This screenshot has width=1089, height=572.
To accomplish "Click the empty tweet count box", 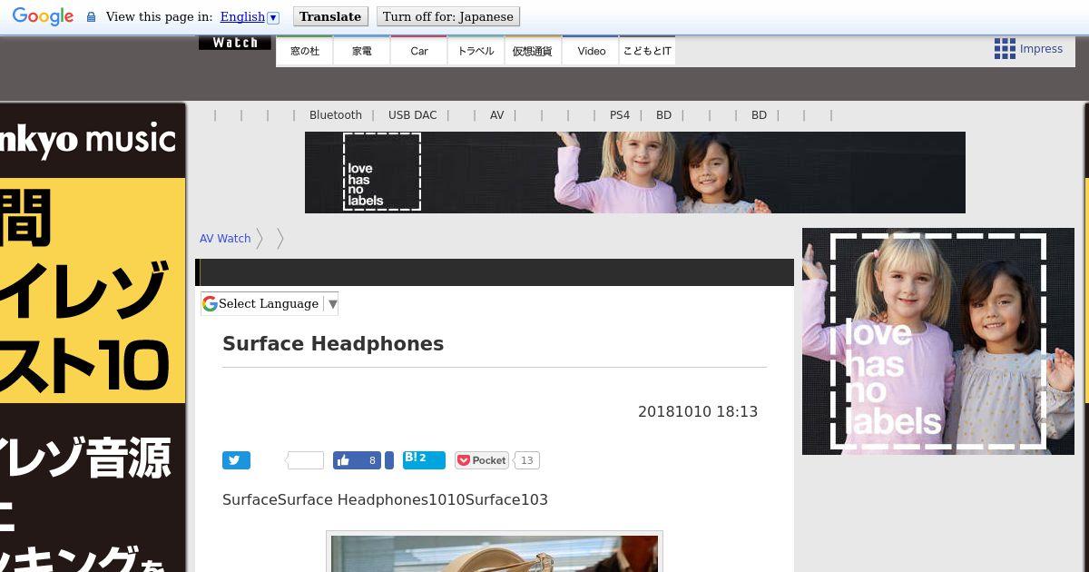I will 305,460.
